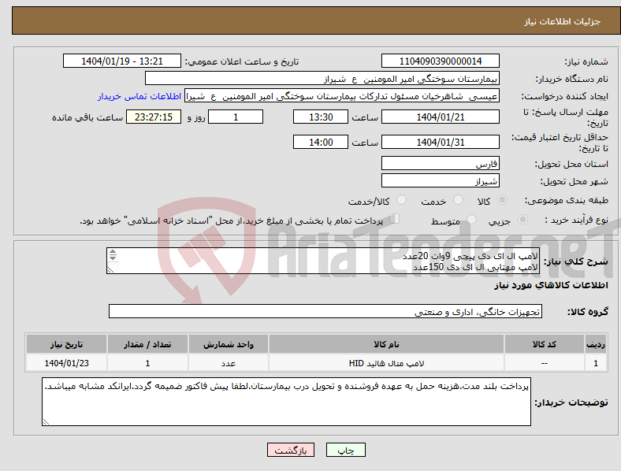Click the نام کالا column header
621x471 pixels.
tap(386, 344)
